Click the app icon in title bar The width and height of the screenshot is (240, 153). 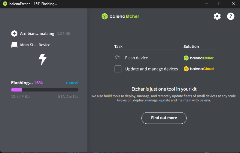pyautogui.click(x=5, y=4)
